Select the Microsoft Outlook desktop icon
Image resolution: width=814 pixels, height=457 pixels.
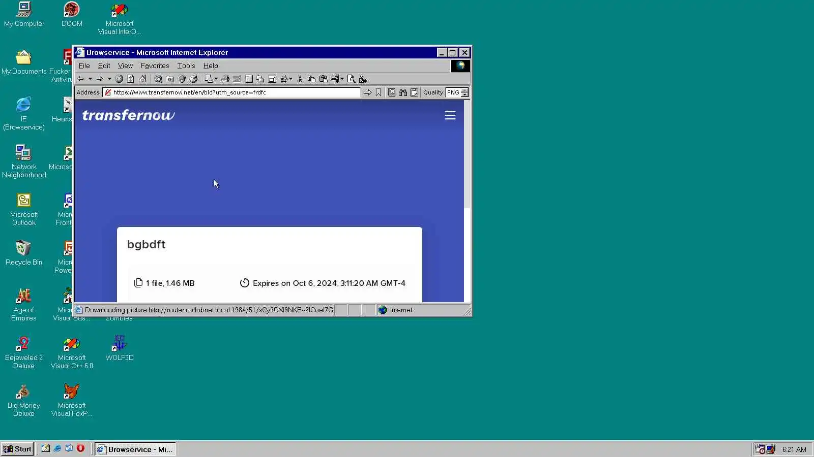pyautogui.click(x=24, y=209)
